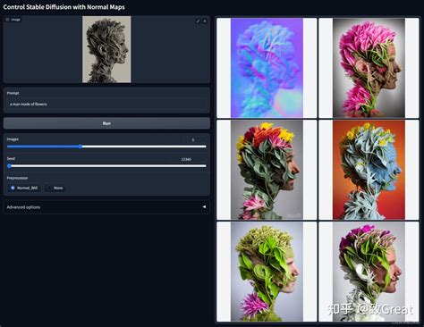
Task: Open the pink flower head result thumbnail
Action: click(369, 68)
